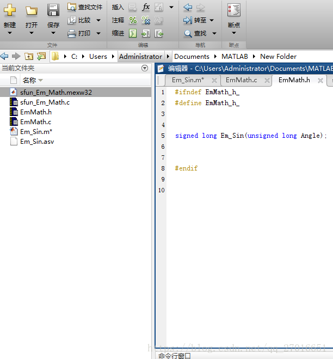Click the Compare (比较) button
The height and width of the screenshot is (359, 333).
pyautogui.click(x=79, y=20)
